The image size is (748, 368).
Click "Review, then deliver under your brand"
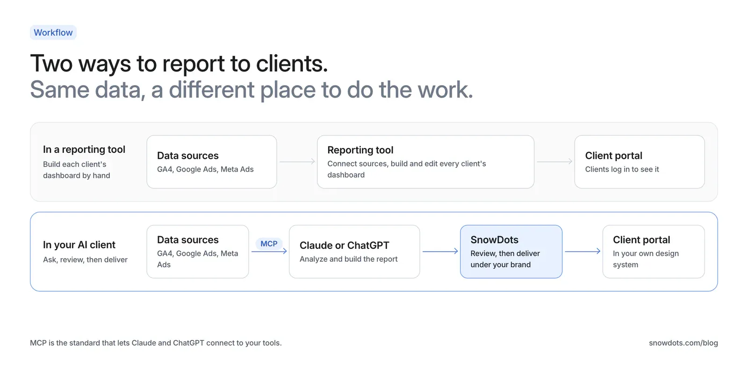click(505, 259)
